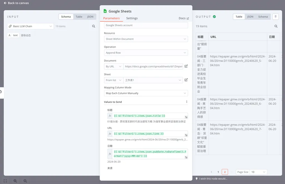Open the Resource dropdown
The image size is (285, 184).
click(x=146, y=39)
